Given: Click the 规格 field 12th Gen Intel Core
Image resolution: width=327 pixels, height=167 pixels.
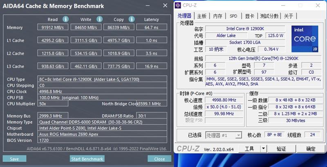Looking at the screenshot, I should 263,59.
